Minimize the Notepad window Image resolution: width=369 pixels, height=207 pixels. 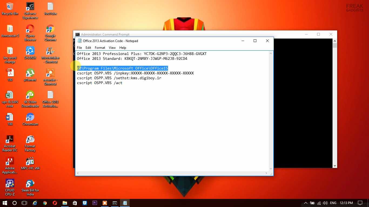click(x=243, y=41)
